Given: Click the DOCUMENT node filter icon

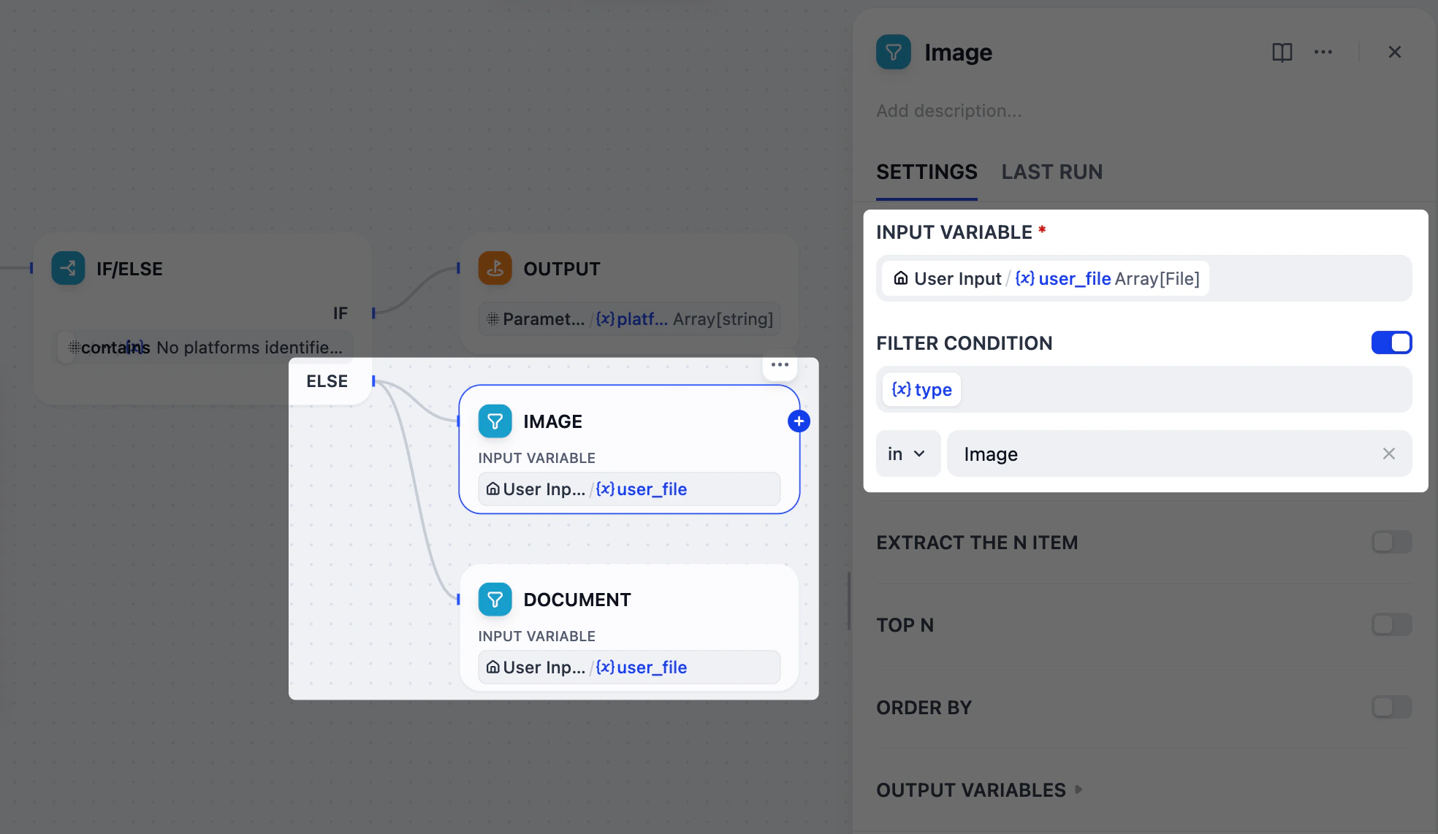Looking at the screenshot, I should [495, 600].
